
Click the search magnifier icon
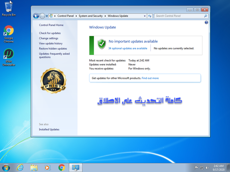click(x=206, y=16)
